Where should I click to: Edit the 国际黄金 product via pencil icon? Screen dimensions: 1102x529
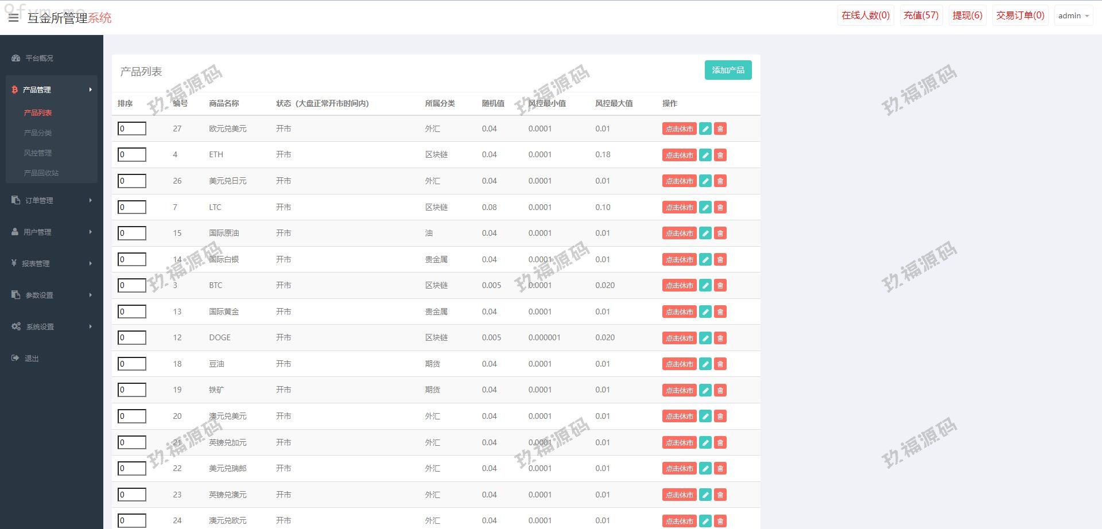[x=705, y=312]
